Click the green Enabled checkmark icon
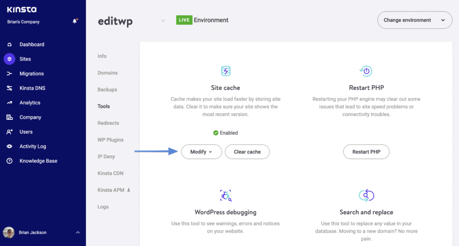The image size is (459, 246). (x=216, y=133)
